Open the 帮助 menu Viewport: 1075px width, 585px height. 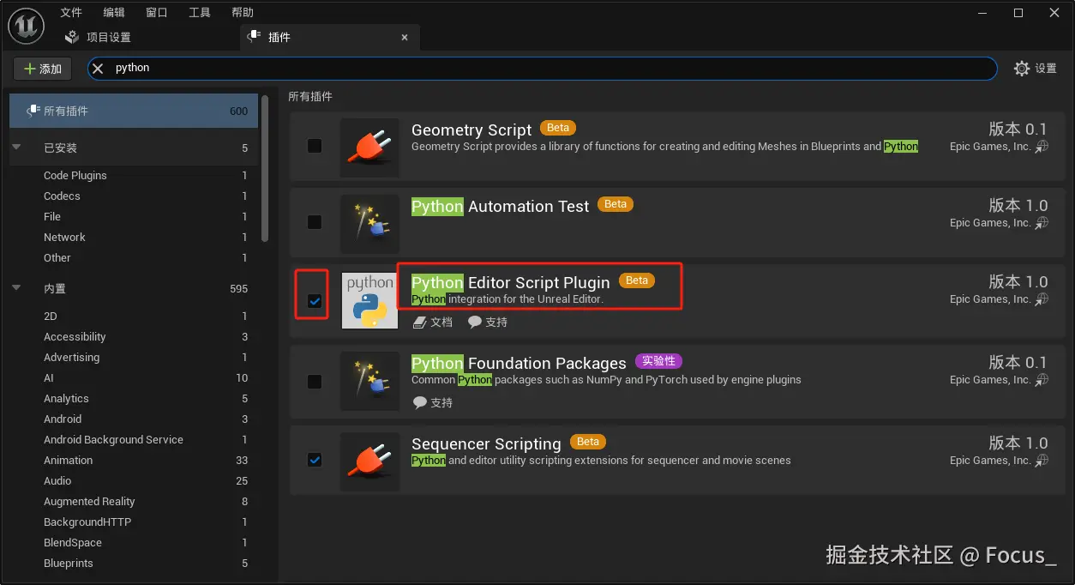click(x=243, y=12)
